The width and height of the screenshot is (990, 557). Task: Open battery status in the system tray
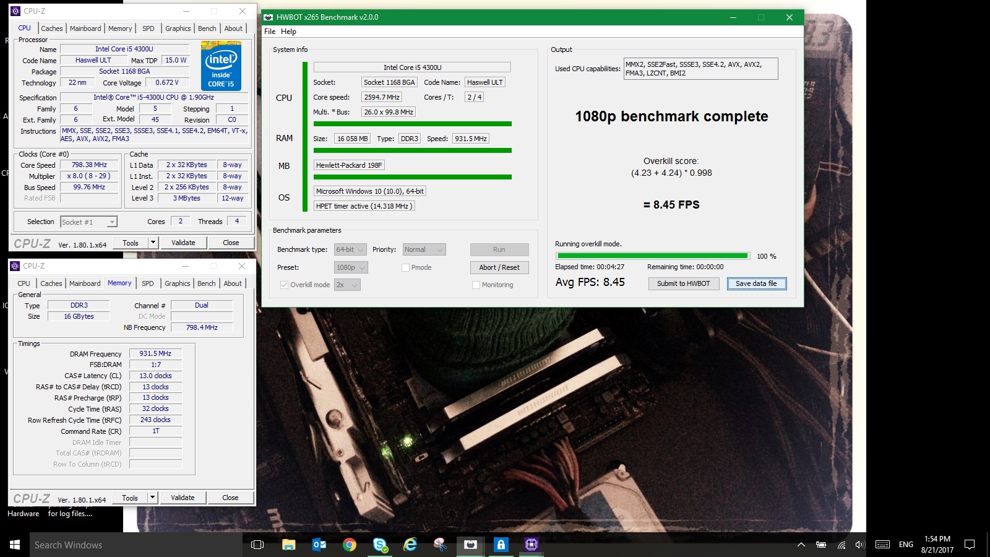pos(821,545)
